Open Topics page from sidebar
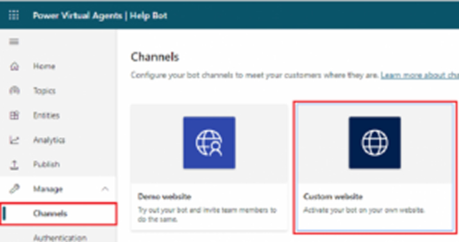Viewport: 459px width, 242px height. point(44,91)
